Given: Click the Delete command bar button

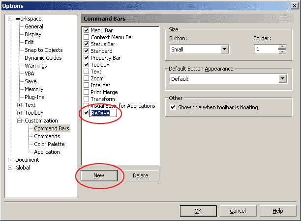Looking at the screenshot, I should click(141, 175).
